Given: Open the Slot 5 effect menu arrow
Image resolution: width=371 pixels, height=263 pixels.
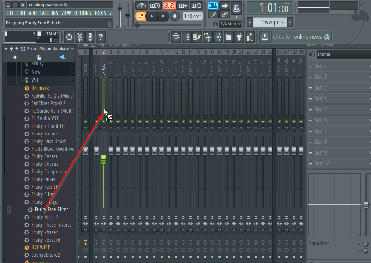Looking at the screenshot, I should pos(310,110).
